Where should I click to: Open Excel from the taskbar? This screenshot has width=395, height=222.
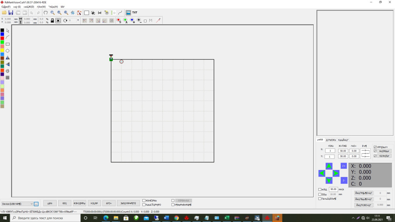(x=227, y=218)
